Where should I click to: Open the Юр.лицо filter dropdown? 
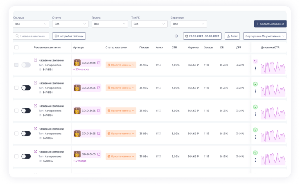tap(31, 24)
